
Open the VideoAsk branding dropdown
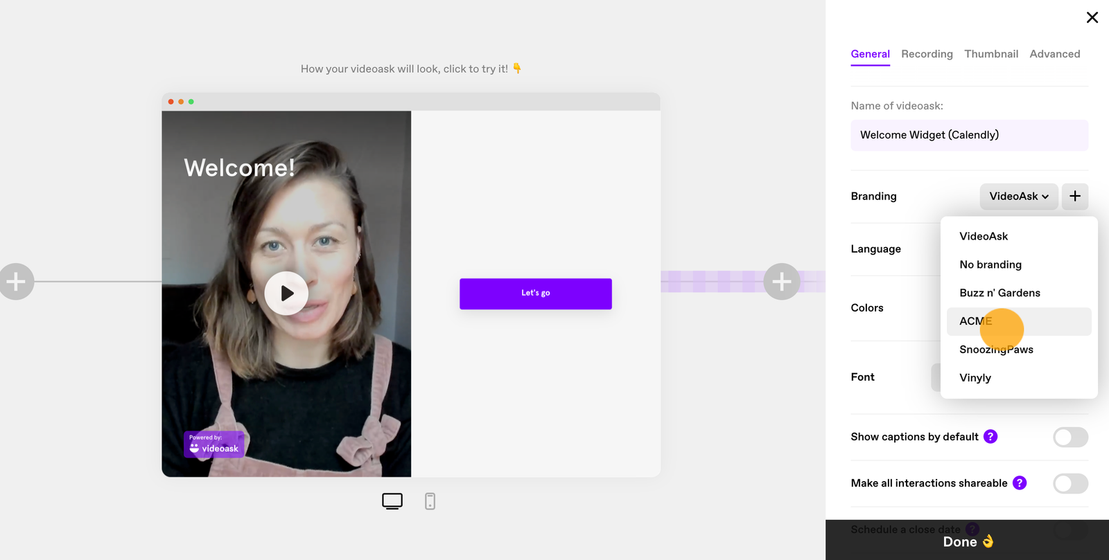tap(1019, 197)
